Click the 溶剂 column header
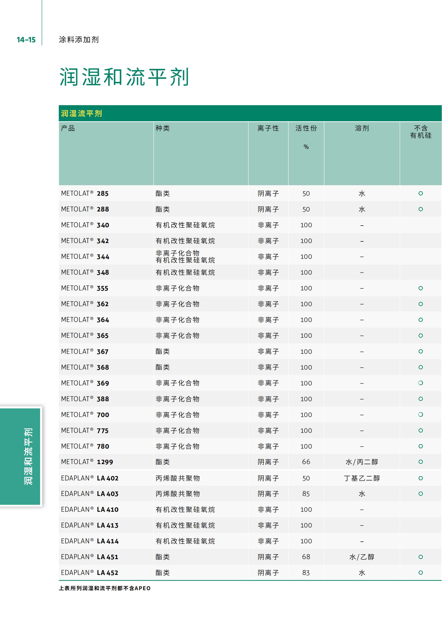This screenshot has width=442, height=626. 362,128
